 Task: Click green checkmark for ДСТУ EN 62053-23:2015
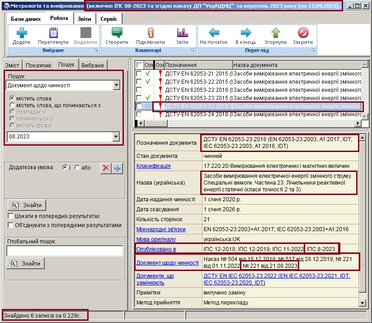click(148, 98)
